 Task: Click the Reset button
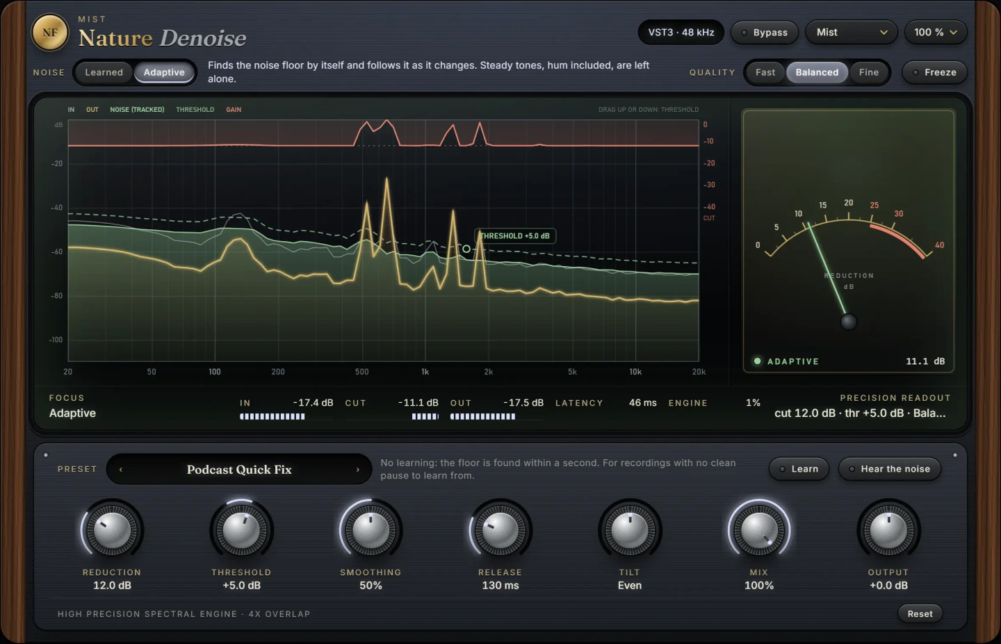[920, 613]
